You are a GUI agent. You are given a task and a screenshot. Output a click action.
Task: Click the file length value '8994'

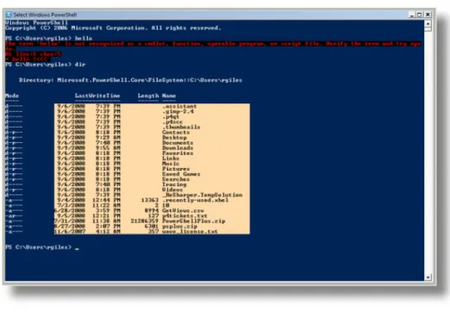tap(152, 210)
